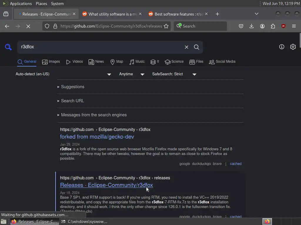Viewport: 301px width, 225px height.
Task: Open the tracking protection shield icon
Action: 47,26
